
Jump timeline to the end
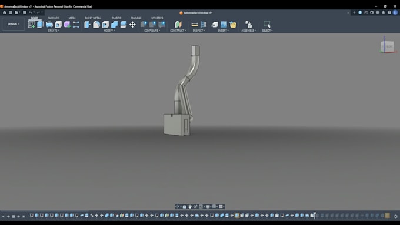[24, 216]
